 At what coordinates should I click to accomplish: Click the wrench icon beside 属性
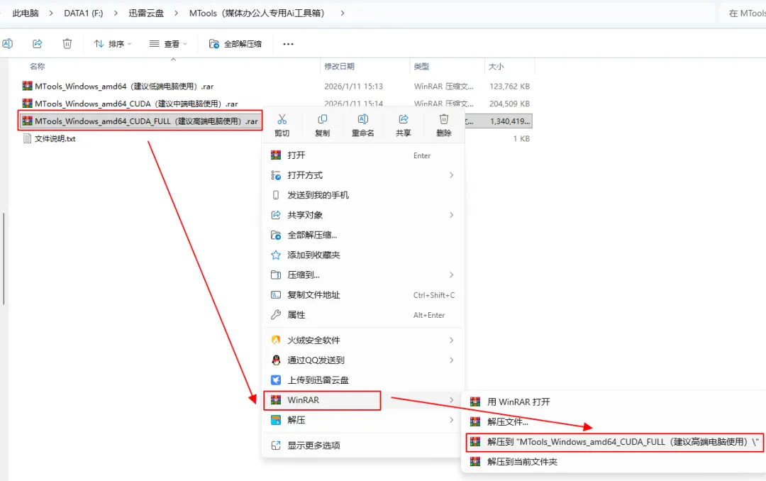pos(276,315)
